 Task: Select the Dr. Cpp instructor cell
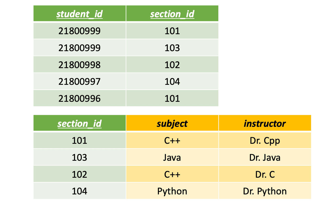coord(265,140)
